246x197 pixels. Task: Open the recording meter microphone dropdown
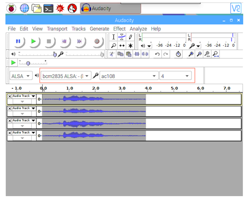198,46
